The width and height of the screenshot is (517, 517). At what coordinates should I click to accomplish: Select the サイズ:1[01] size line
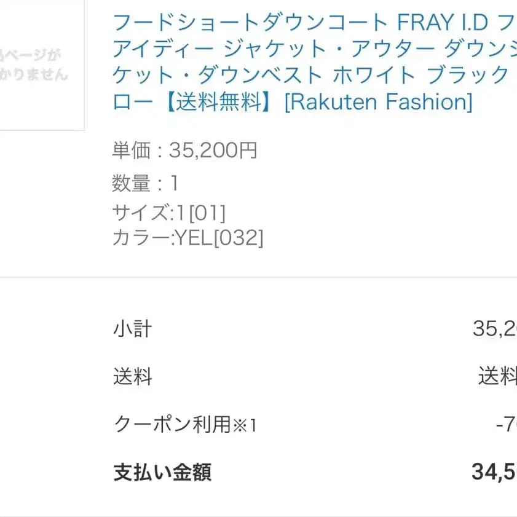(x=168, y=213)
